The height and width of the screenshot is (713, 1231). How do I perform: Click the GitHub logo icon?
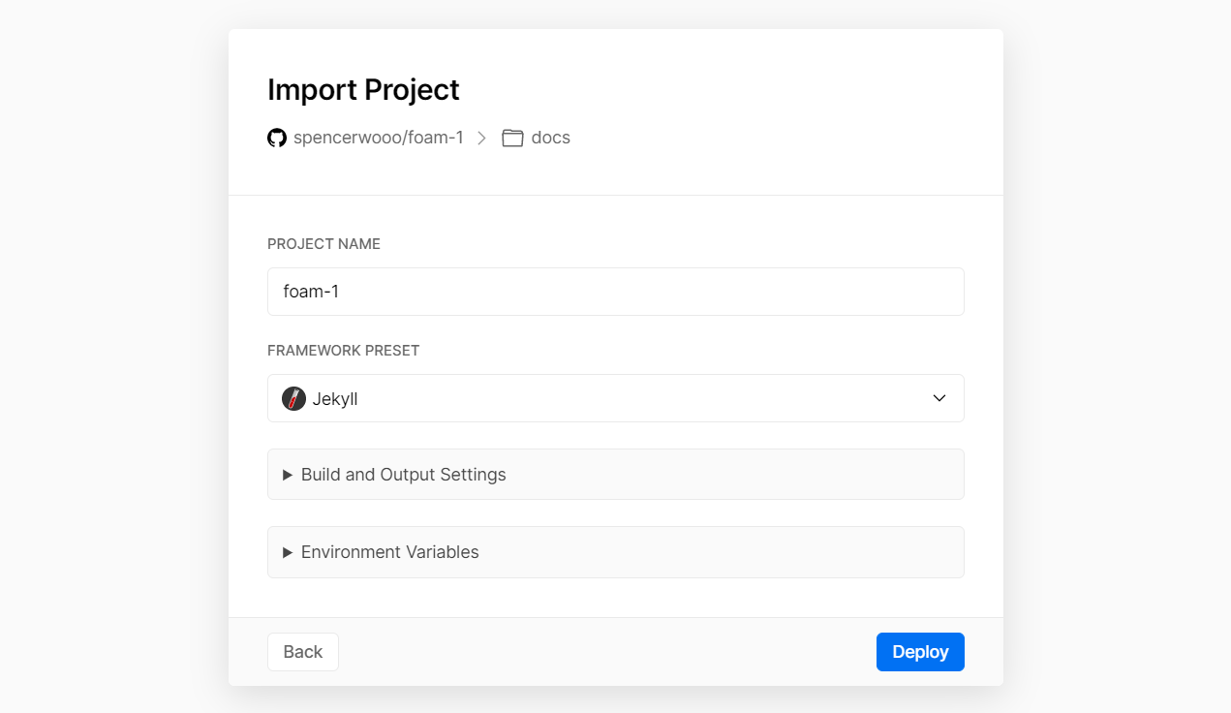tap(277, 138)
